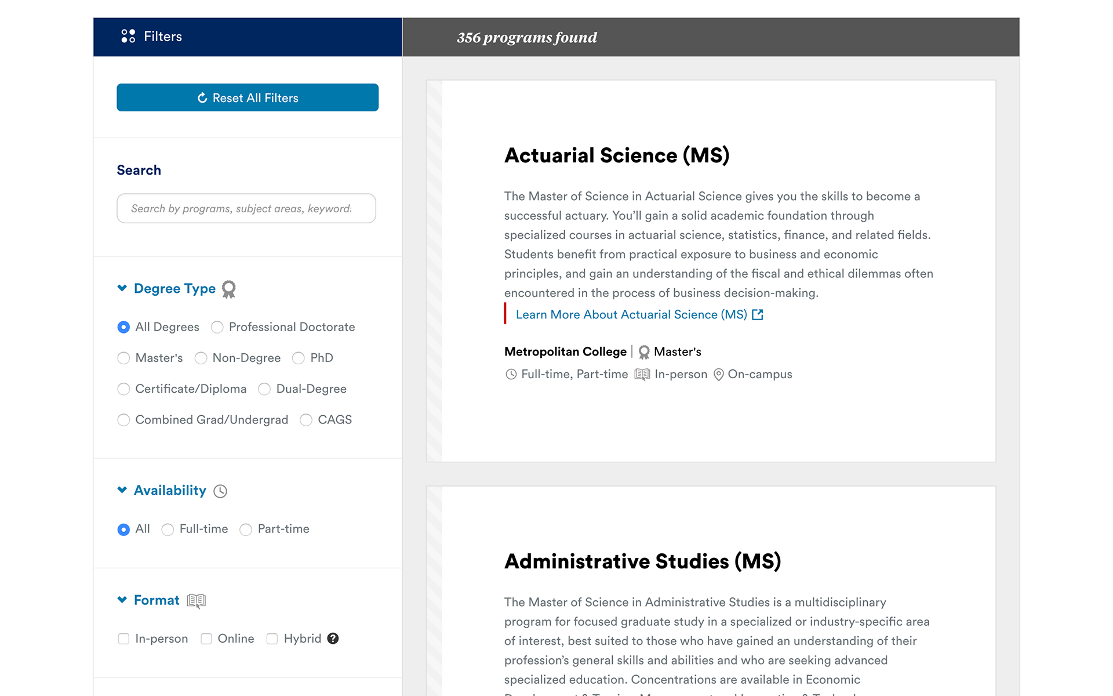Click the Degree Type ribbon badge icon

click(x=229, y=289)
